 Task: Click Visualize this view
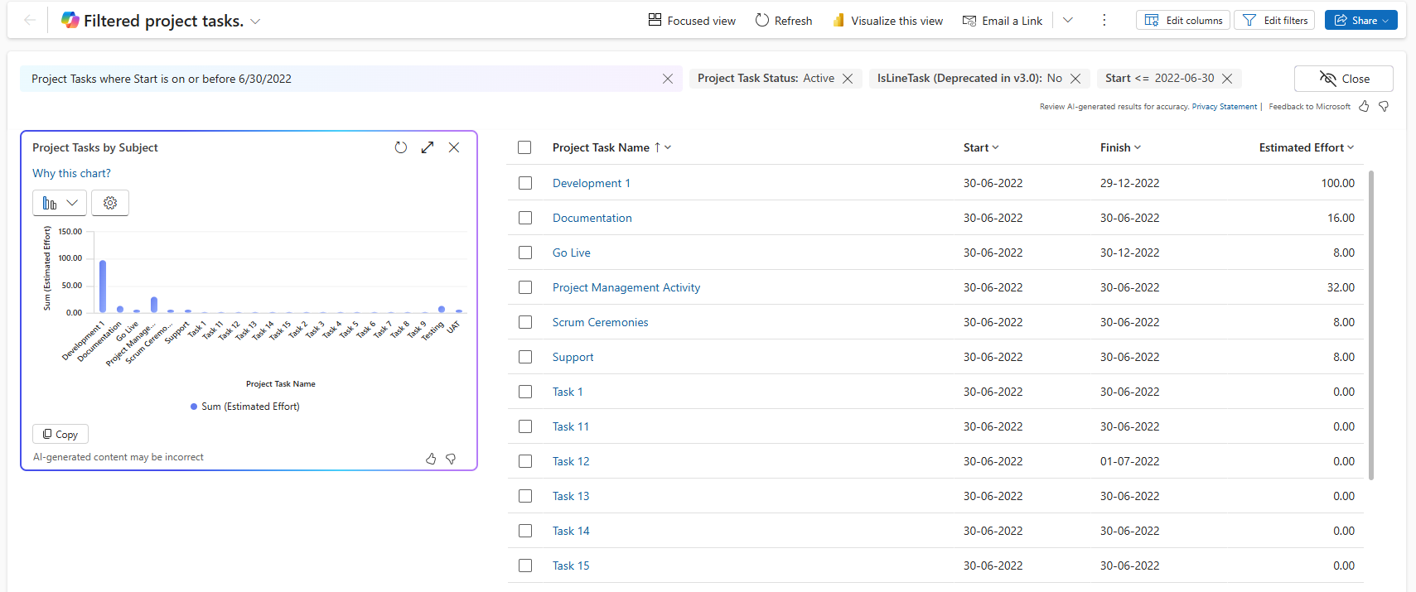coord(887,21)
